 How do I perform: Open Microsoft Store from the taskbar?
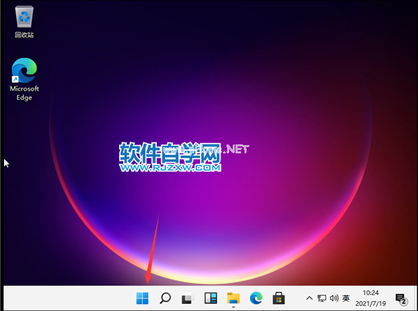click(x=279, y=298)
